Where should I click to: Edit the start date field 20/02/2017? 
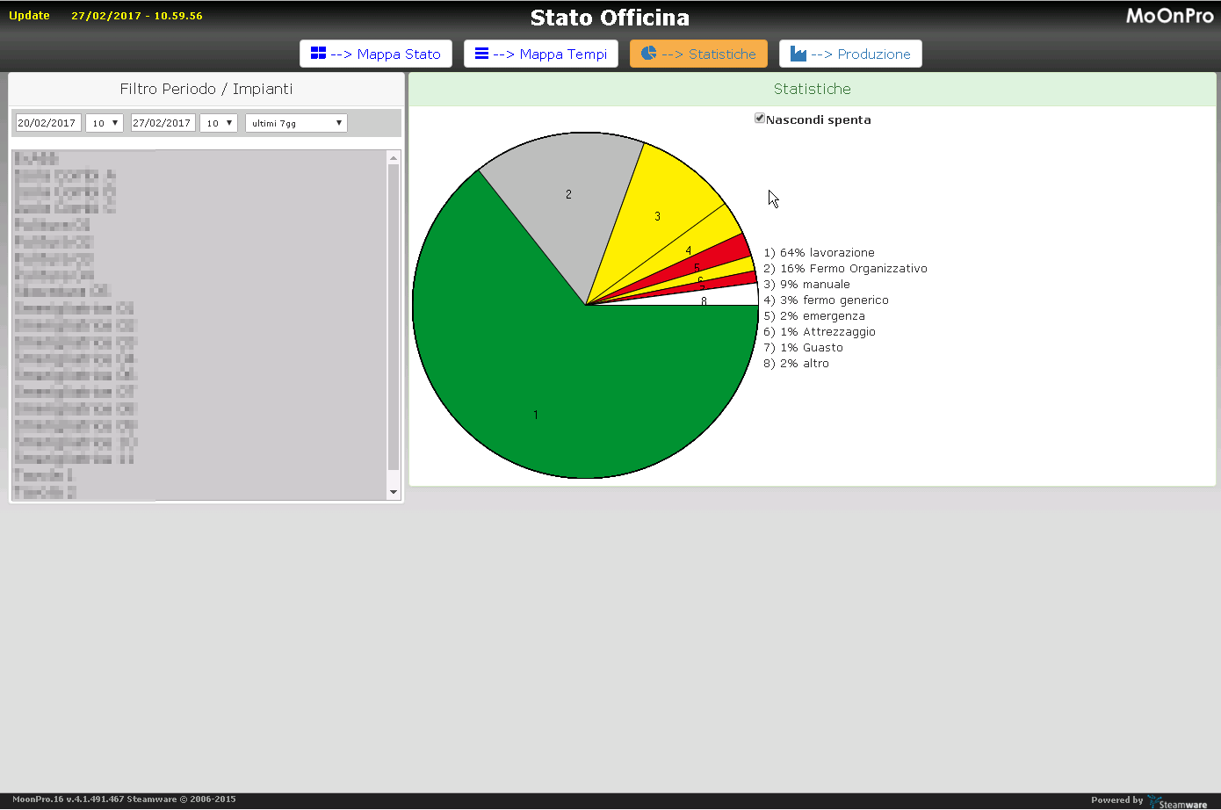(x=48, y=123)
